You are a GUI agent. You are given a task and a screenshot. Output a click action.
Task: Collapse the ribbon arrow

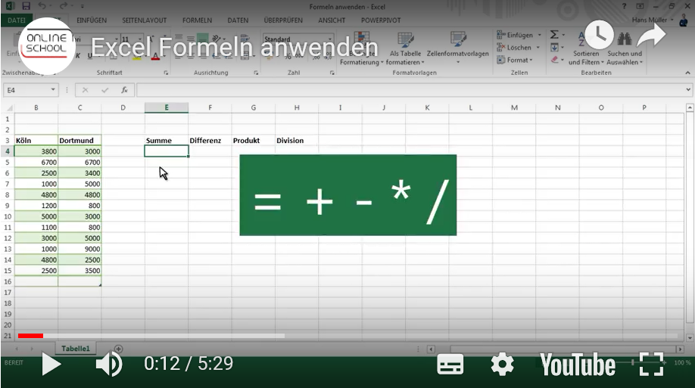[687, 73]
